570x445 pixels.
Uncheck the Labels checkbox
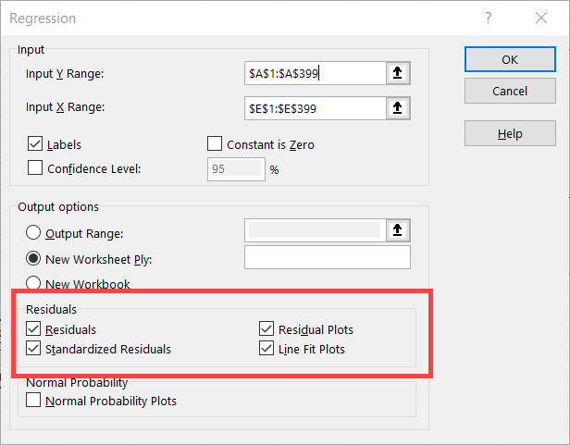click(x=35, y=143)
